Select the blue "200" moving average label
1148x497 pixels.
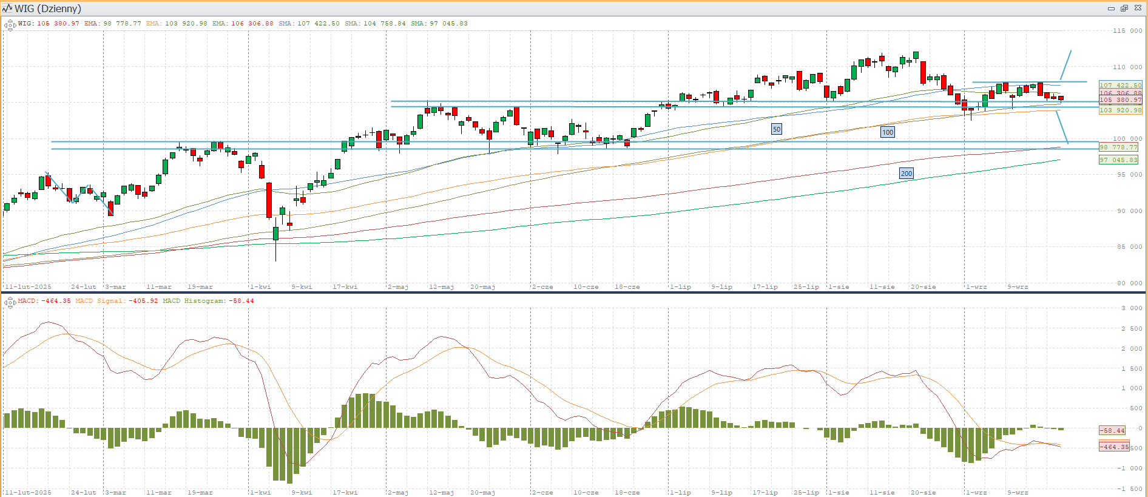tap(906, 174)
